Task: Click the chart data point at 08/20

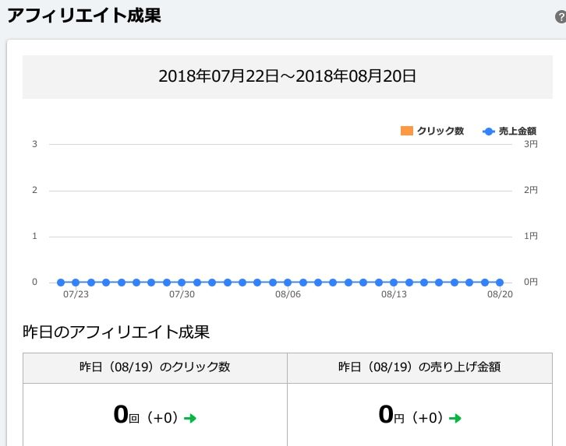Action: (x=500, y=283)
